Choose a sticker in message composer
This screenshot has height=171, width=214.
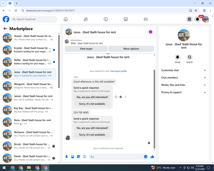tap(78, 157)
